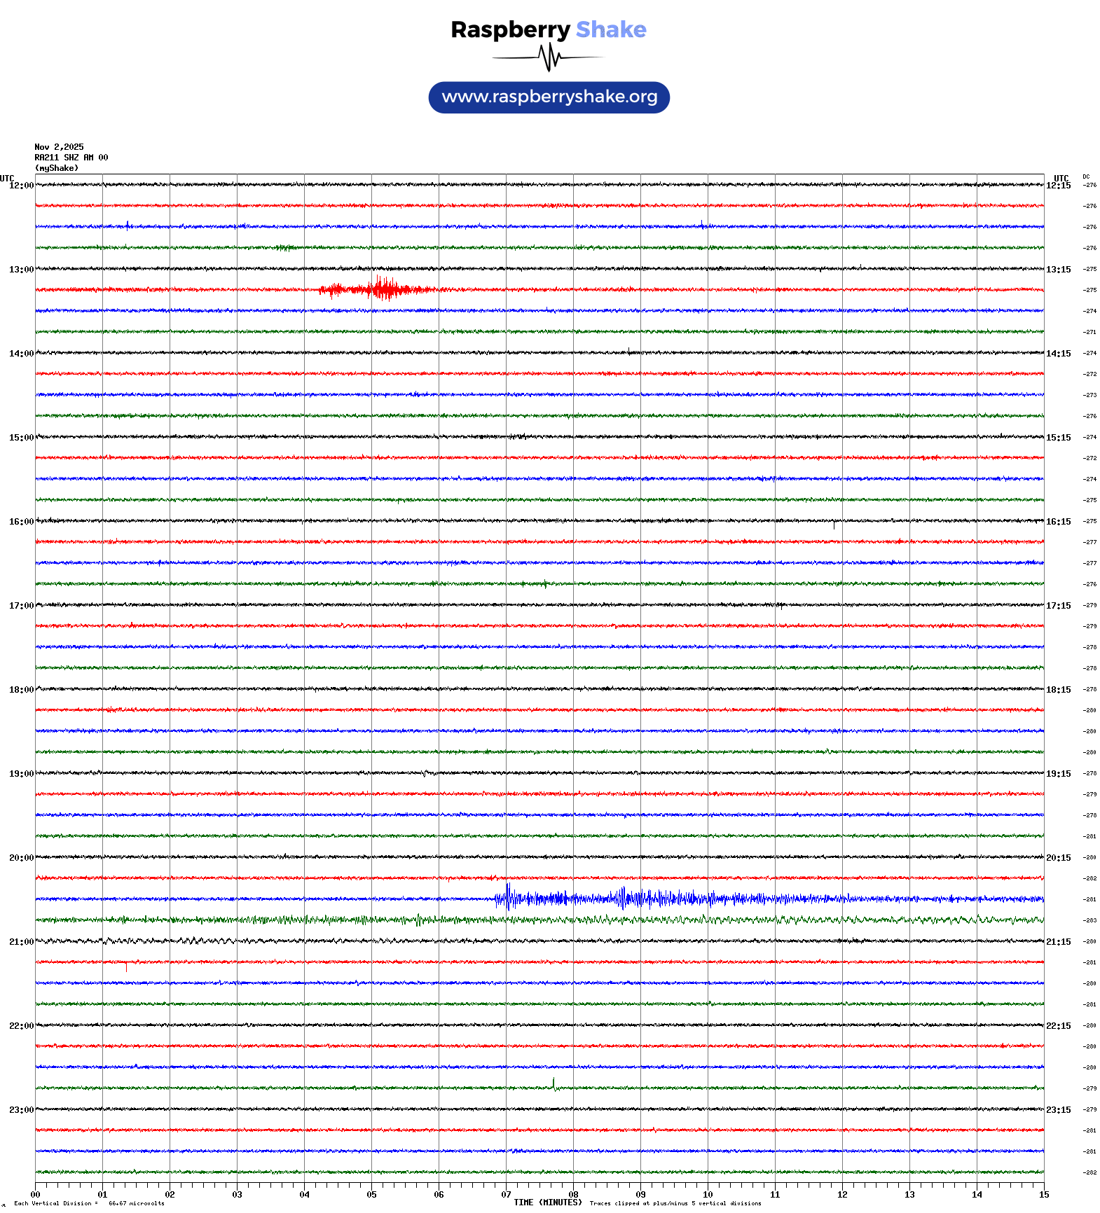Click the RA211 SHZ AM 00 station label

(x=71, y=158)
